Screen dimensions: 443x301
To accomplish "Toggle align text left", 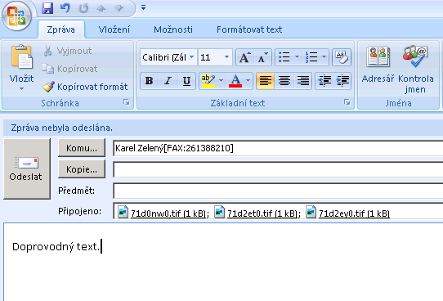I will [x=266, y=81].
